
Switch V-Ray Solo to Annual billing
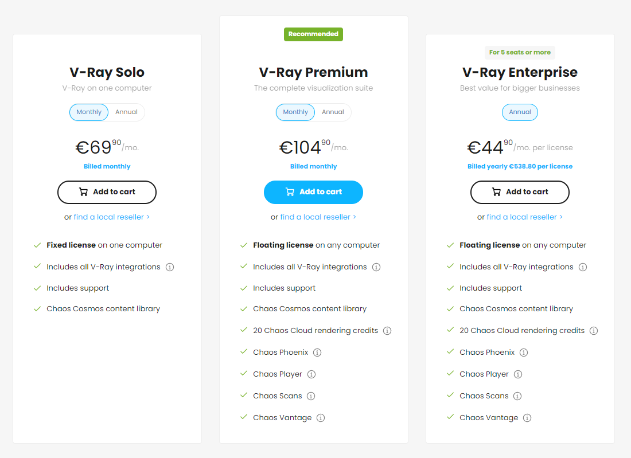(x=126, y=112)
